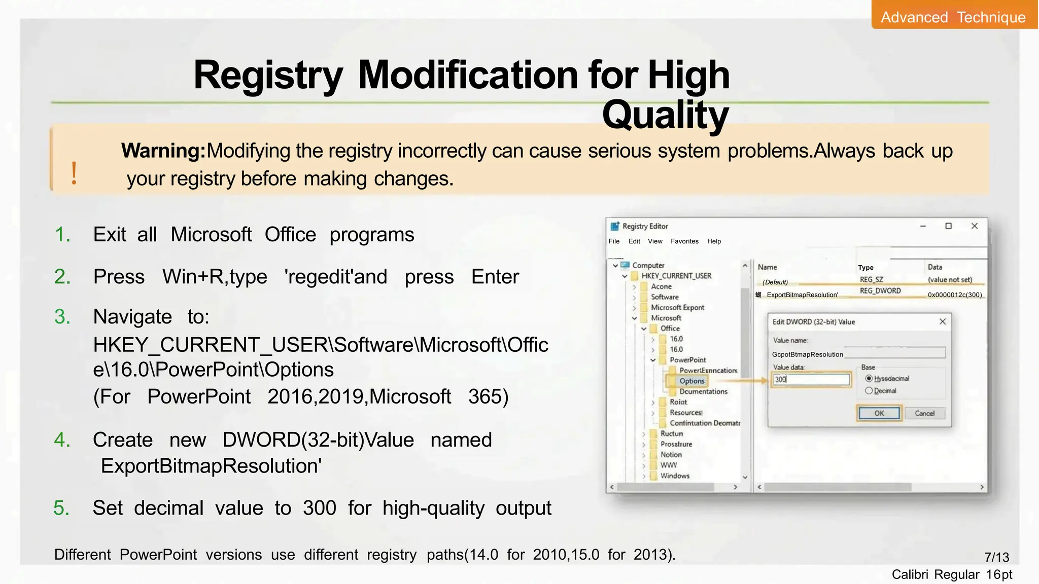Collapse the Office tree node

[644, 328]
